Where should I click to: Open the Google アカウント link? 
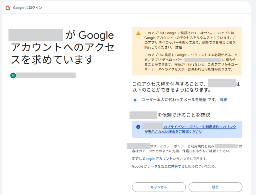click(x=157, y=159)
